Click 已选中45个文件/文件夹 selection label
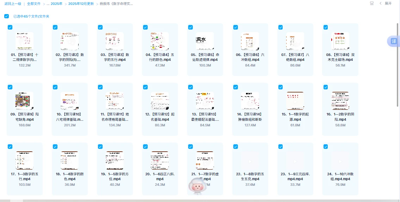Screen dimensions: 400x202 click(31, 16)
